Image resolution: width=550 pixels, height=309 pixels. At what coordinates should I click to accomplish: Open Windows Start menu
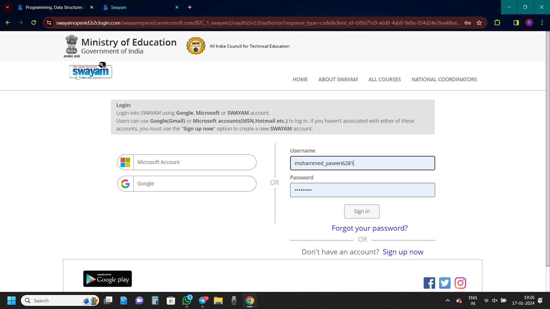click(x=11, y=300)
